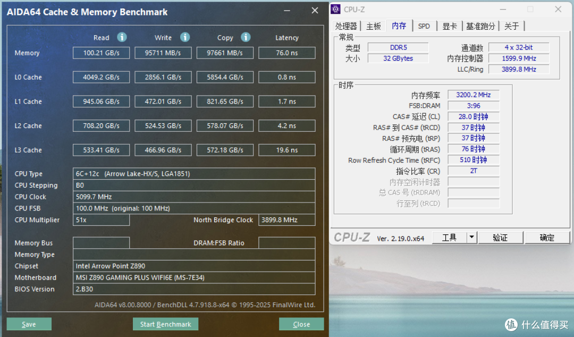Click the Read info icon in AIDA64
Viewport: 574px width, 337px height.
pyautogui.click(x=122, y=37)
